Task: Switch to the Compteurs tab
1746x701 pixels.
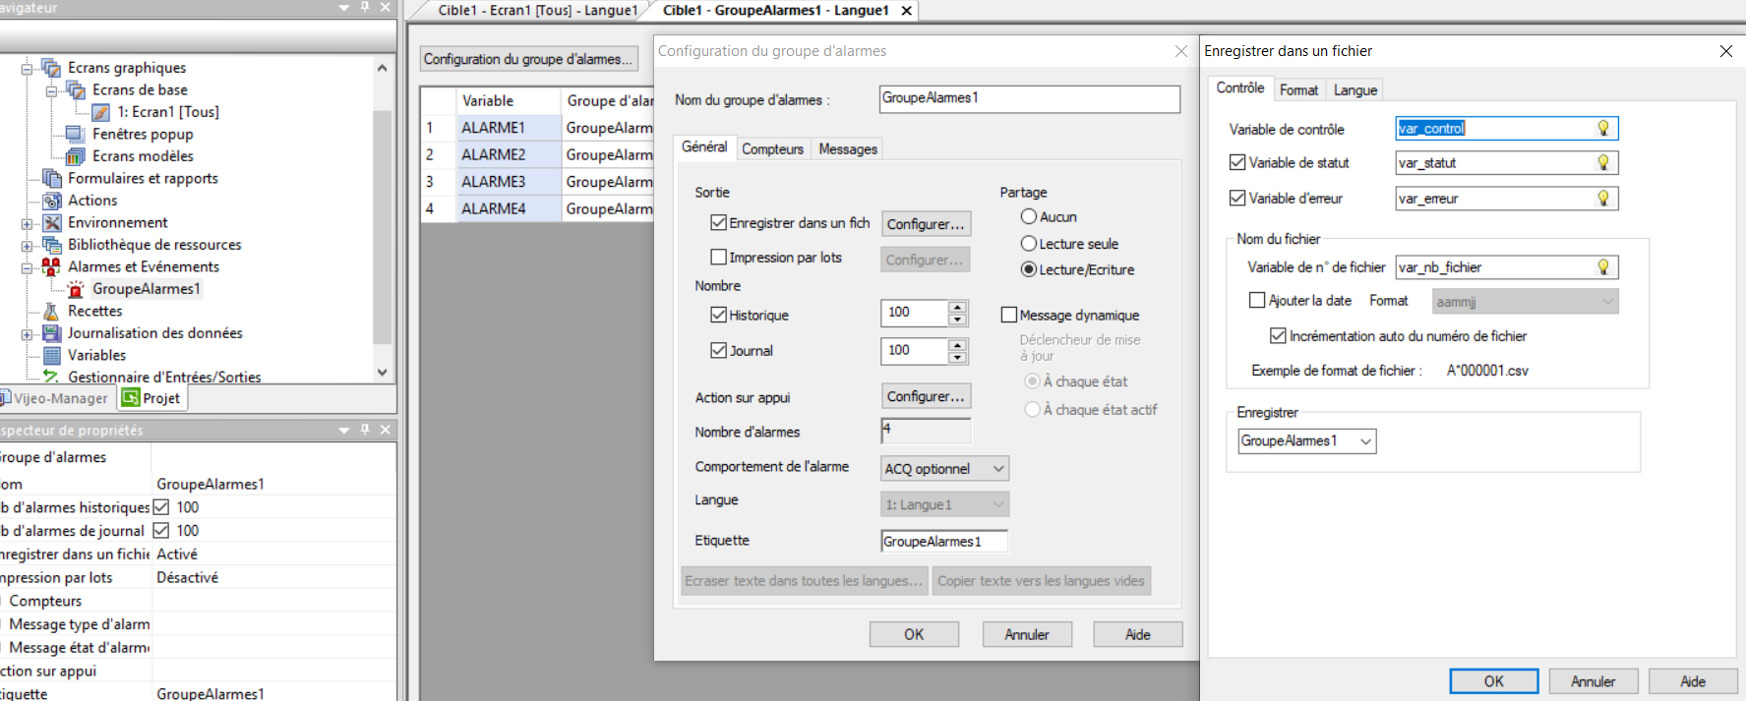Action: click(x=772, y=149)
